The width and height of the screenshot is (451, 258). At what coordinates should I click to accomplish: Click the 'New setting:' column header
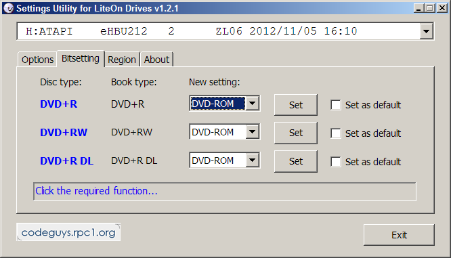tap(214, 82)
